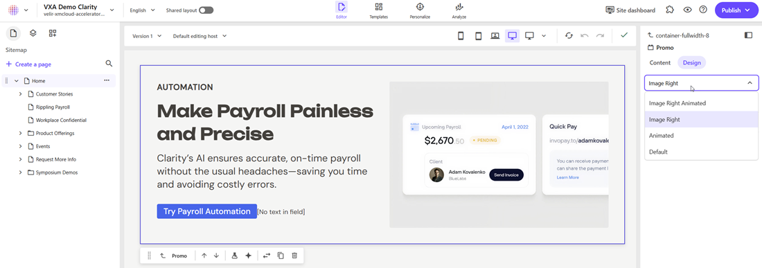
Task: Expand the Request More Info node
Action: (x=20, y=159)
